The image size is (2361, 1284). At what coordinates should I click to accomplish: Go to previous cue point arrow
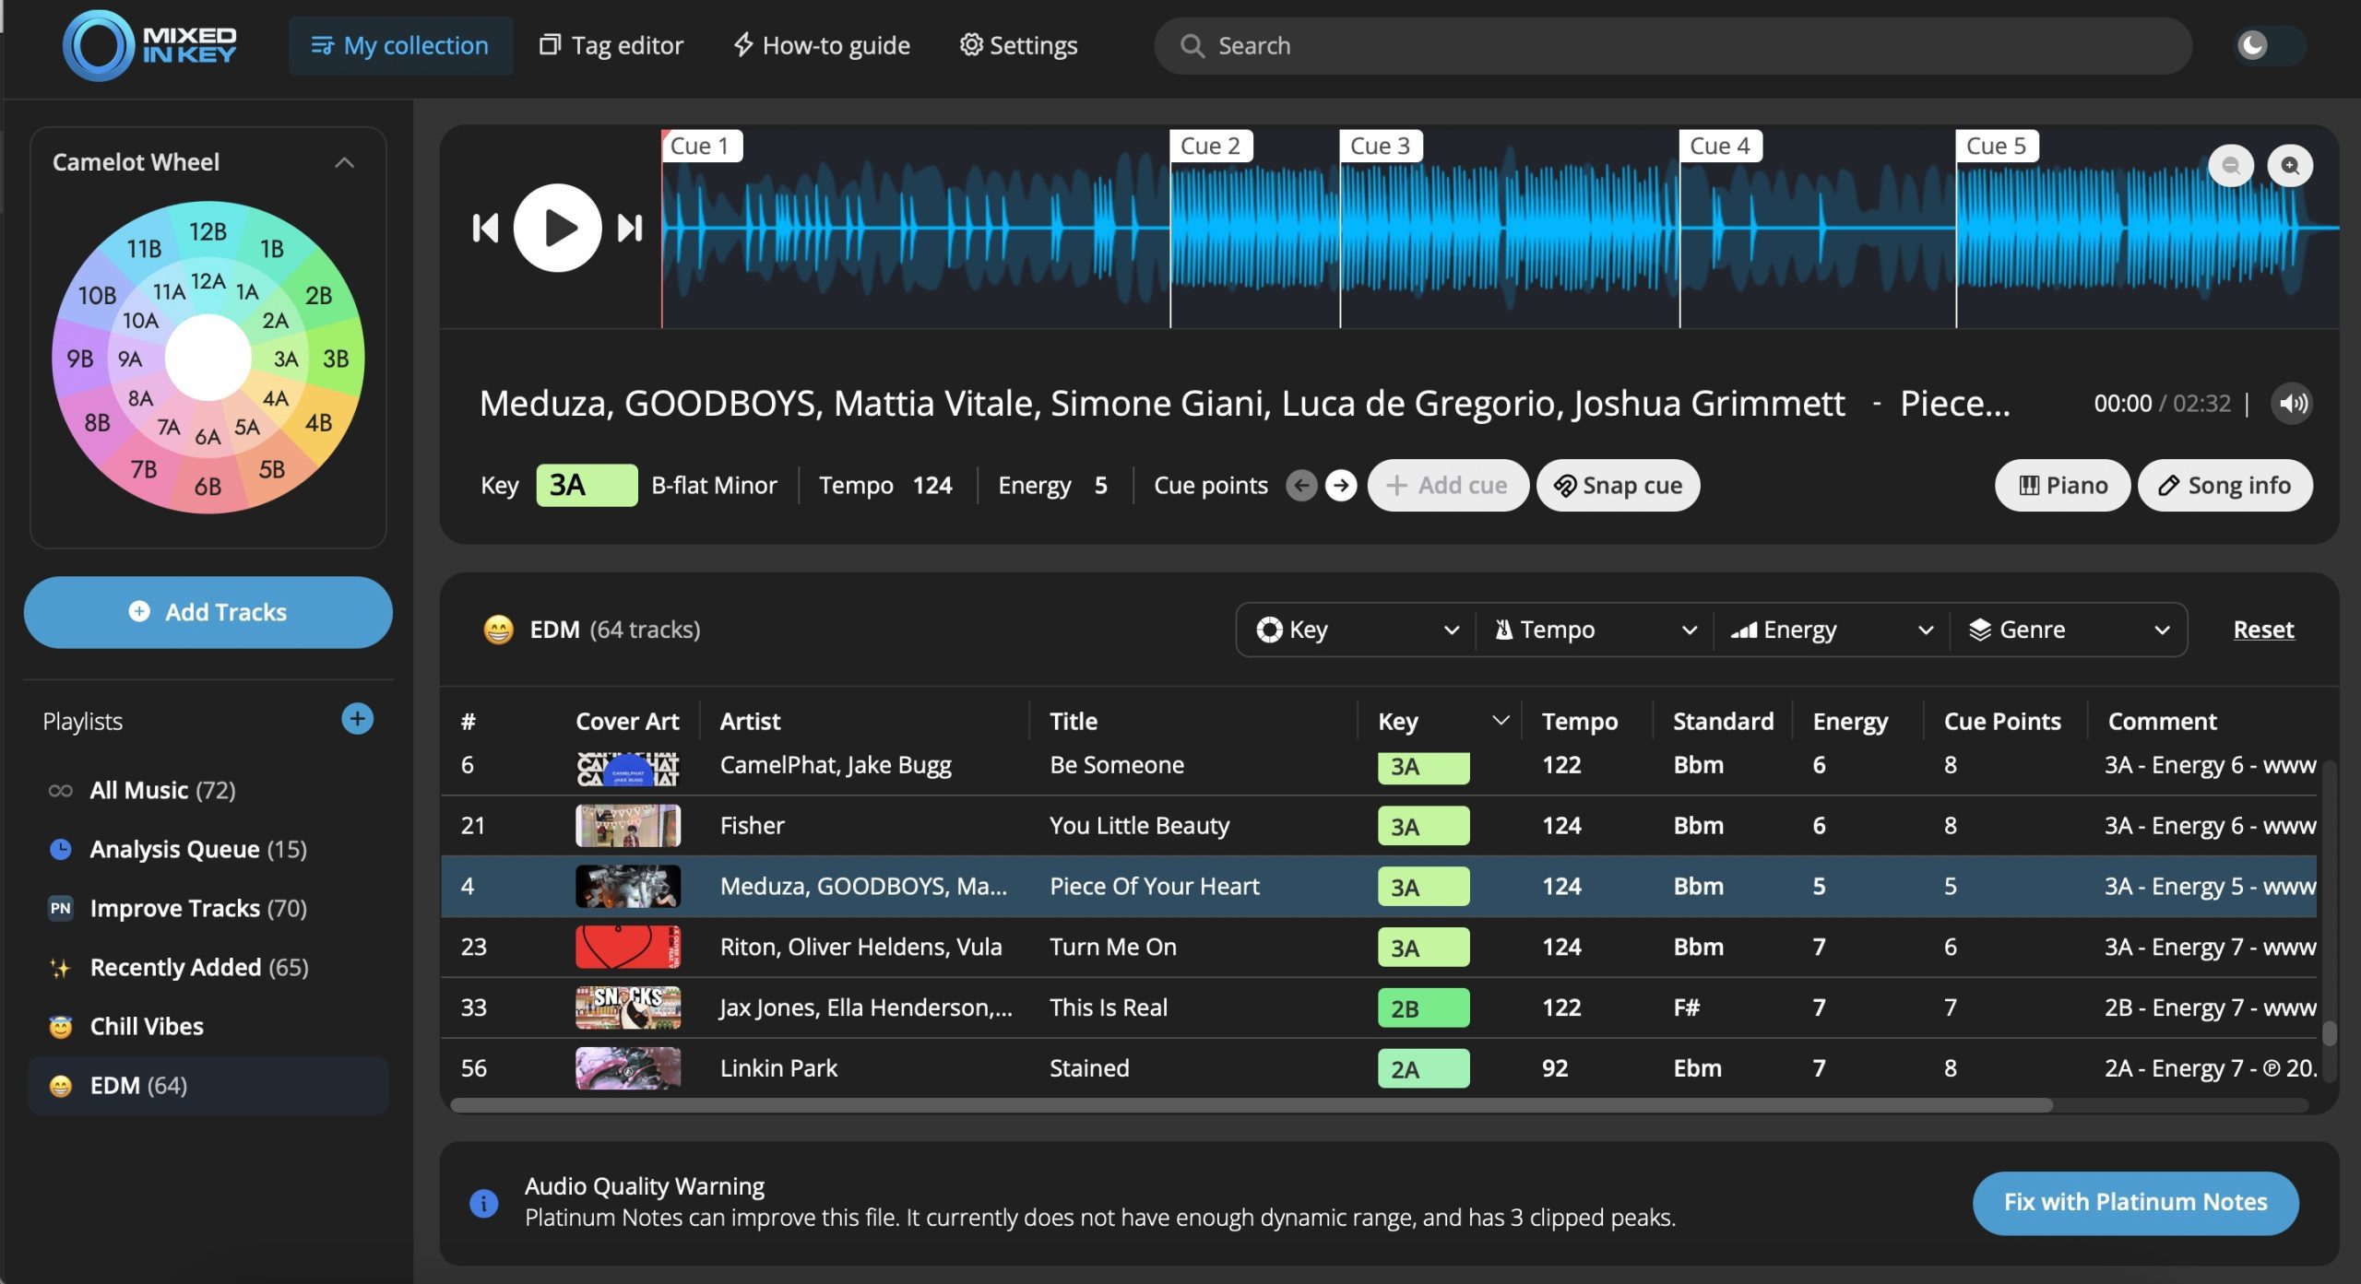(x=1301, y=485)
